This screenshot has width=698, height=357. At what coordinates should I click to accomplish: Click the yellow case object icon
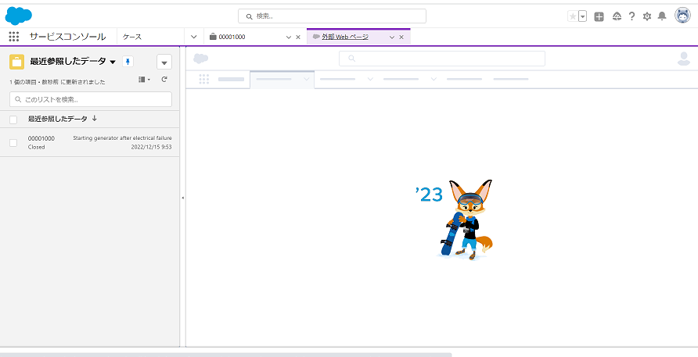[x=17, y=62]
